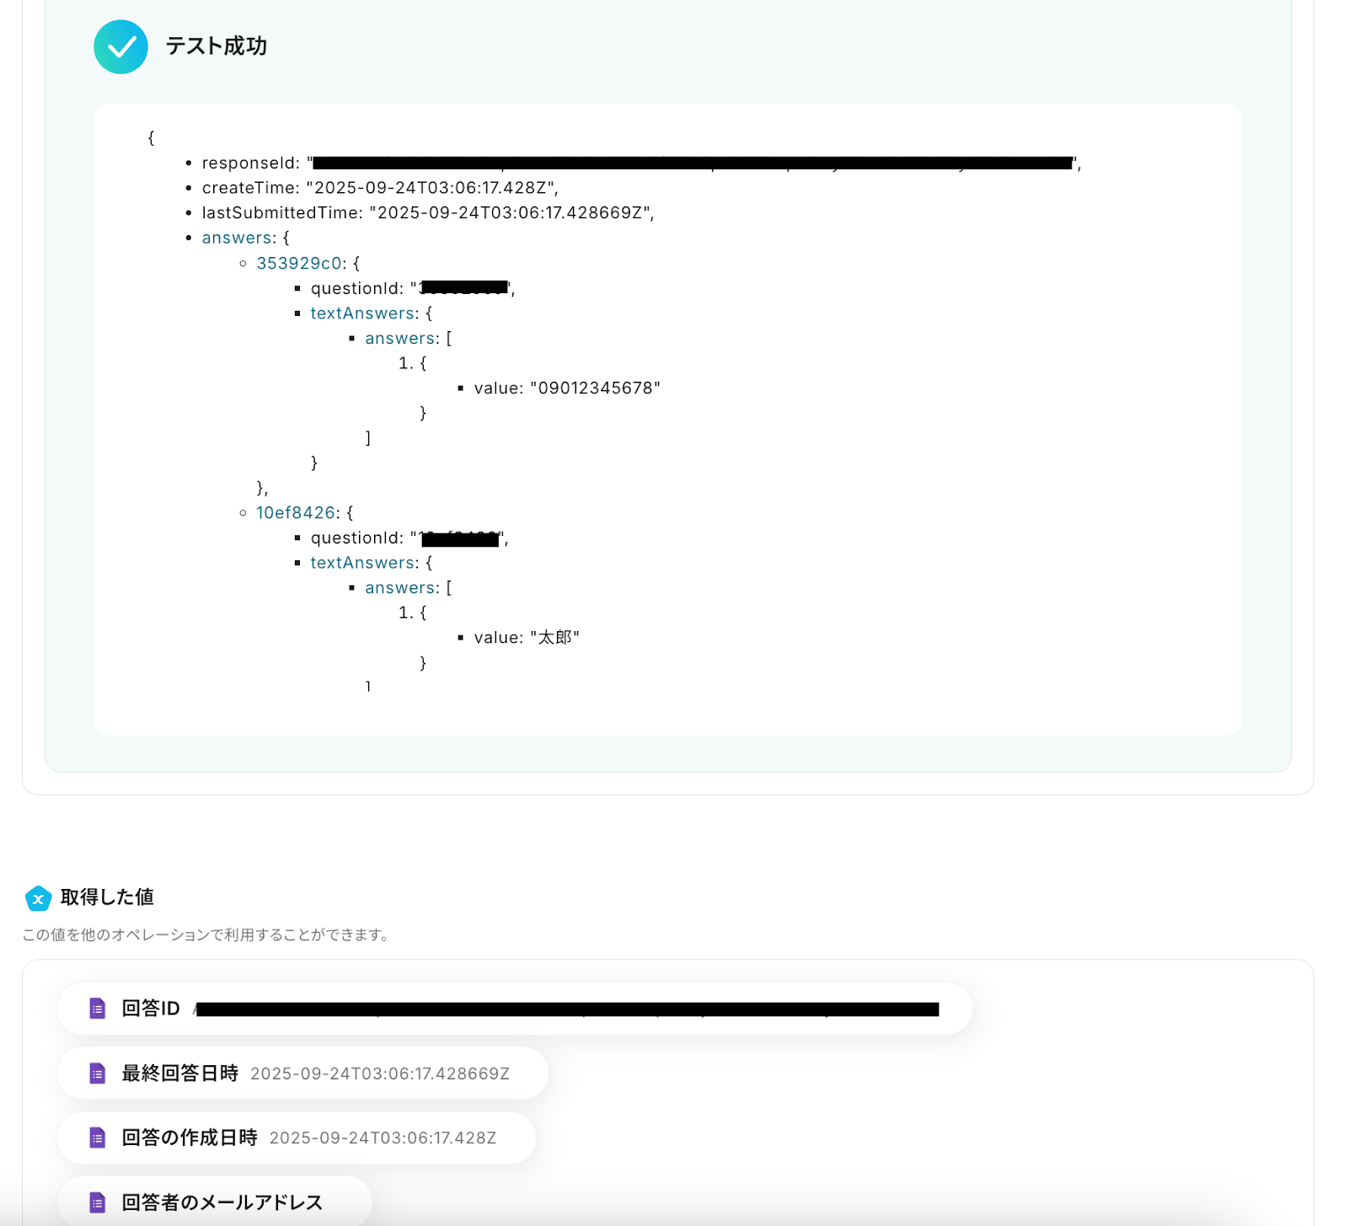1348x1226 pixels.
Task: Collapse the 10ef8426 answer node
Action: (x=295, y=513)
